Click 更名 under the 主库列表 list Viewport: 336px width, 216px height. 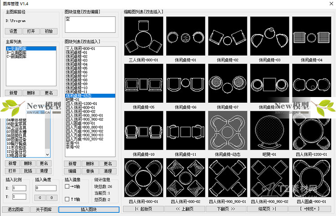pyautogui.click(x=49, y=93)
